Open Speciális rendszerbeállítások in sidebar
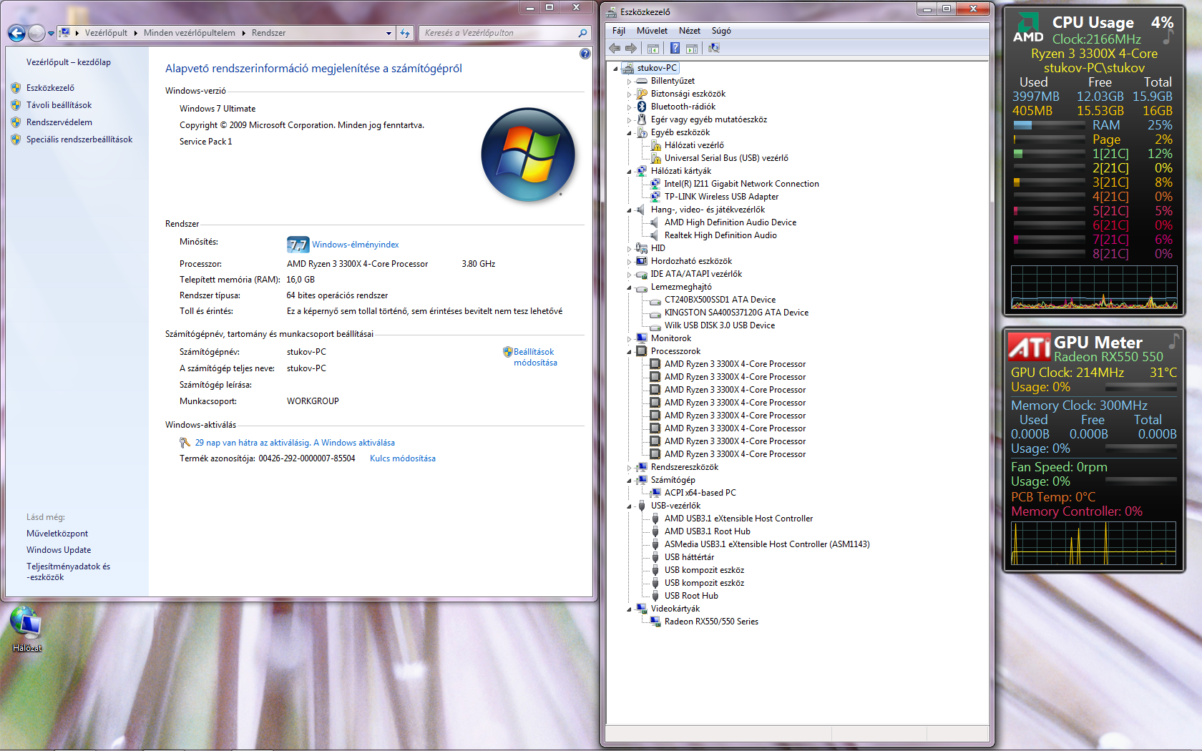This screenshot has width=1202, height=751. pos(79,139)
